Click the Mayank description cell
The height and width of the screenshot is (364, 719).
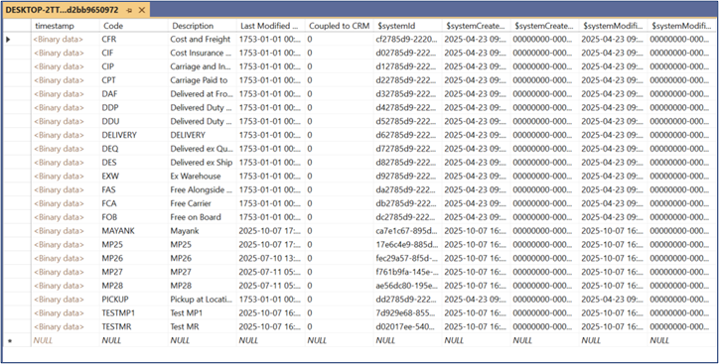tap(203, 231)
